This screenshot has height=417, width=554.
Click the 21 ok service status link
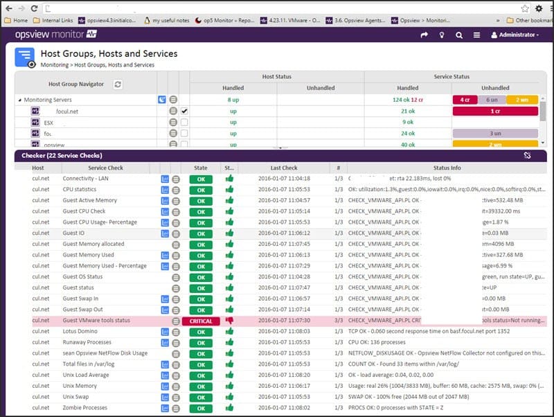click(408, 111)
